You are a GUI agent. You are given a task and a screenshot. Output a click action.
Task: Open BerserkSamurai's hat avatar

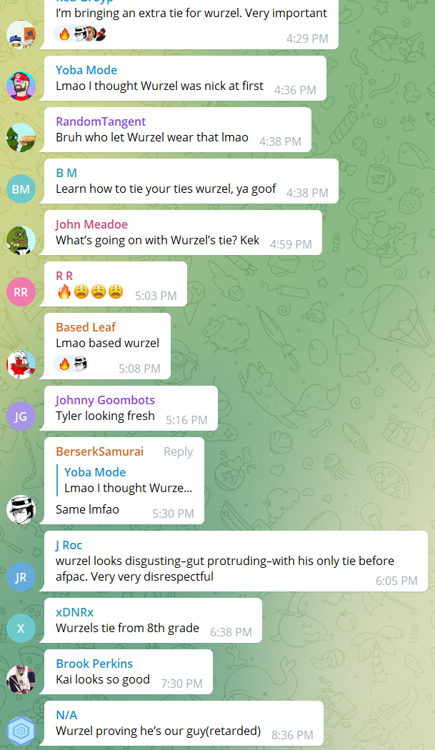click(21, 510)
